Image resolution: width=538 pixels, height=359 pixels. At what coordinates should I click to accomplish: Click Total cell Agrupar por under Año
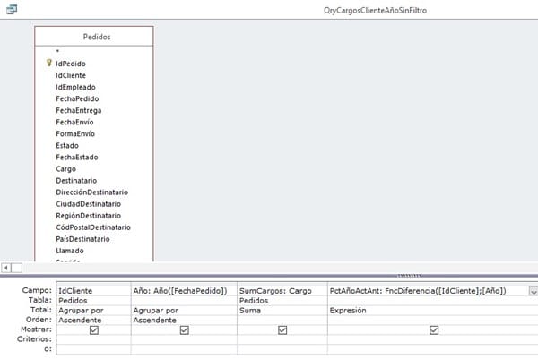pyautogui.click(x=184, y=311)
